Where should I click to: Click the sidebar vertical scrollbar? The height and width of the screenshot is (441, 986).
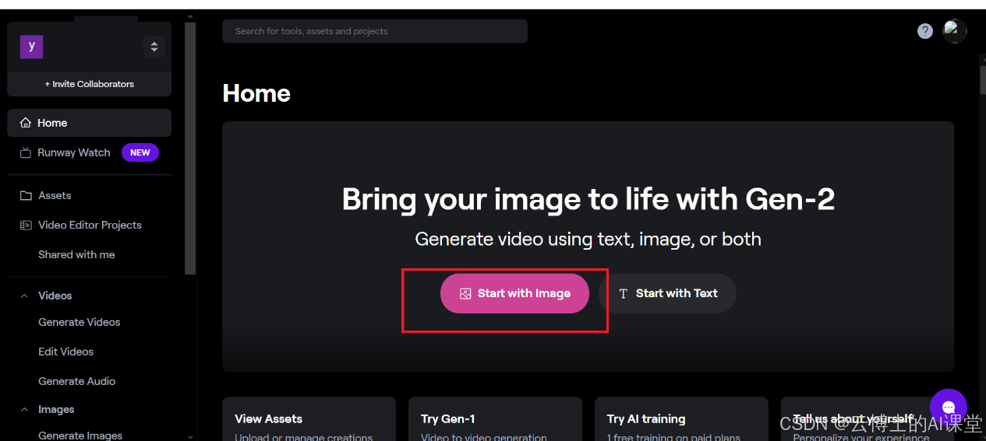190,148
